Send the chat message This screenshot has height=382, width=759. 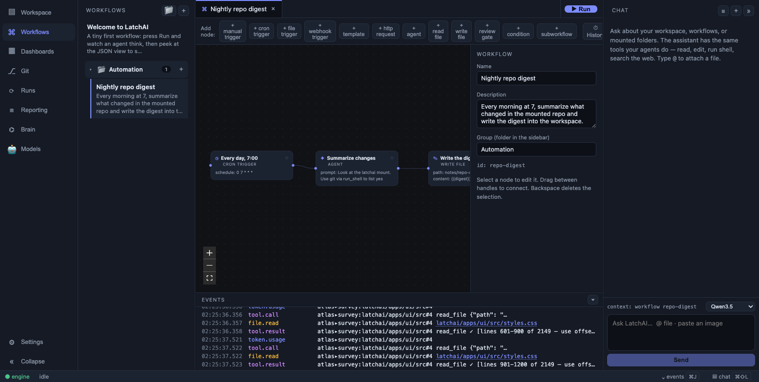681,360
